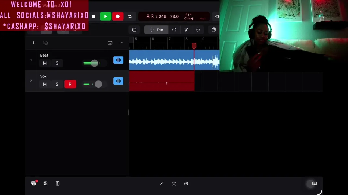The width and height of the screenshot is (348, 195).
Task: Select the Beat track name
Action: [x=44, y=55]
